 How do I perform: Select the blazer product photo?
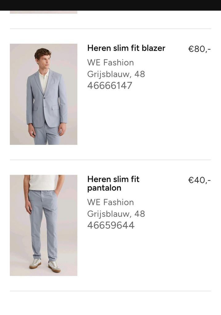point(43,94)
